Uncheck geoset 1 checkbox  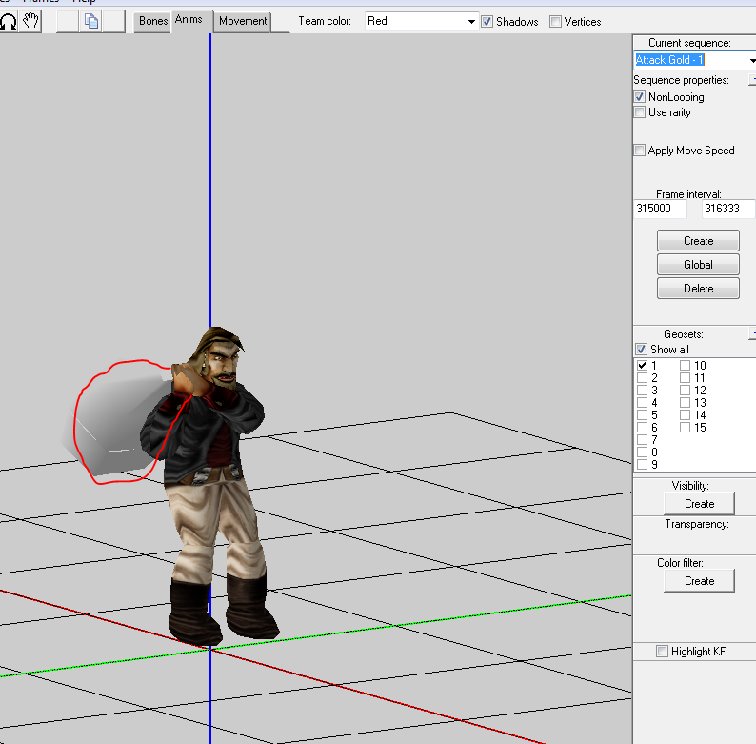642,365
